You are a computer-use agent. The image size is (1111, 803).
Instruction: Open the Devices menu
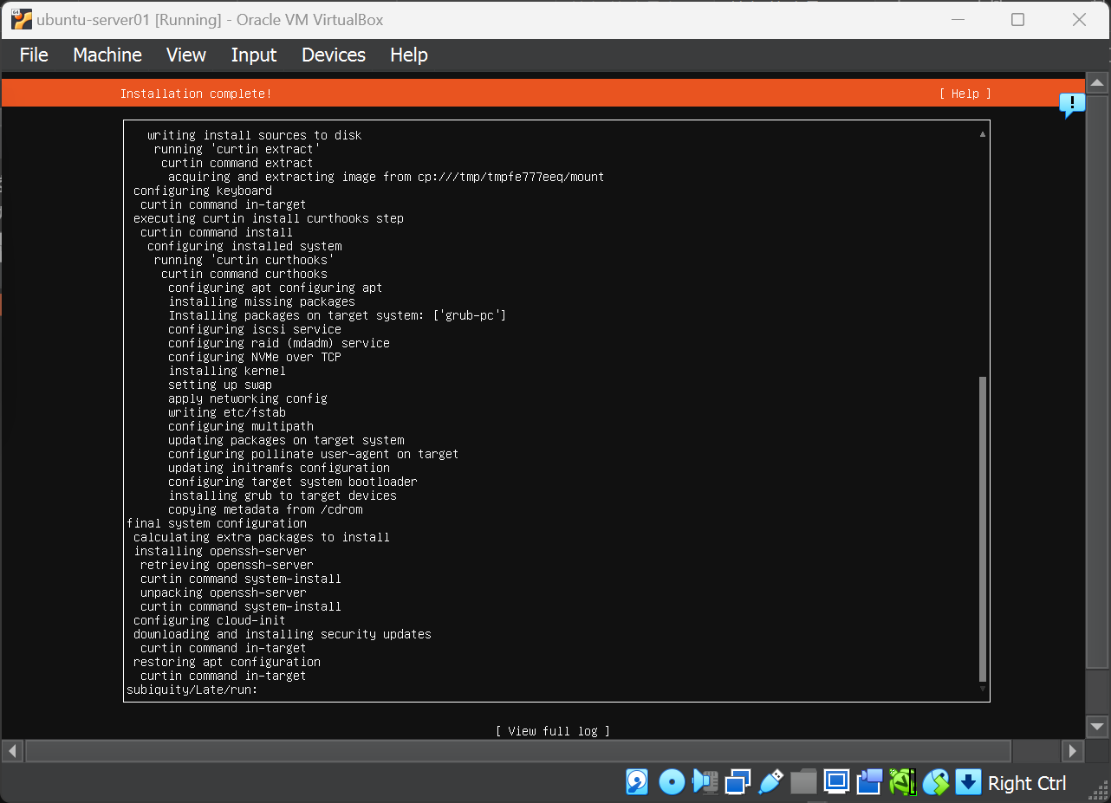click(x=334, y=55)
